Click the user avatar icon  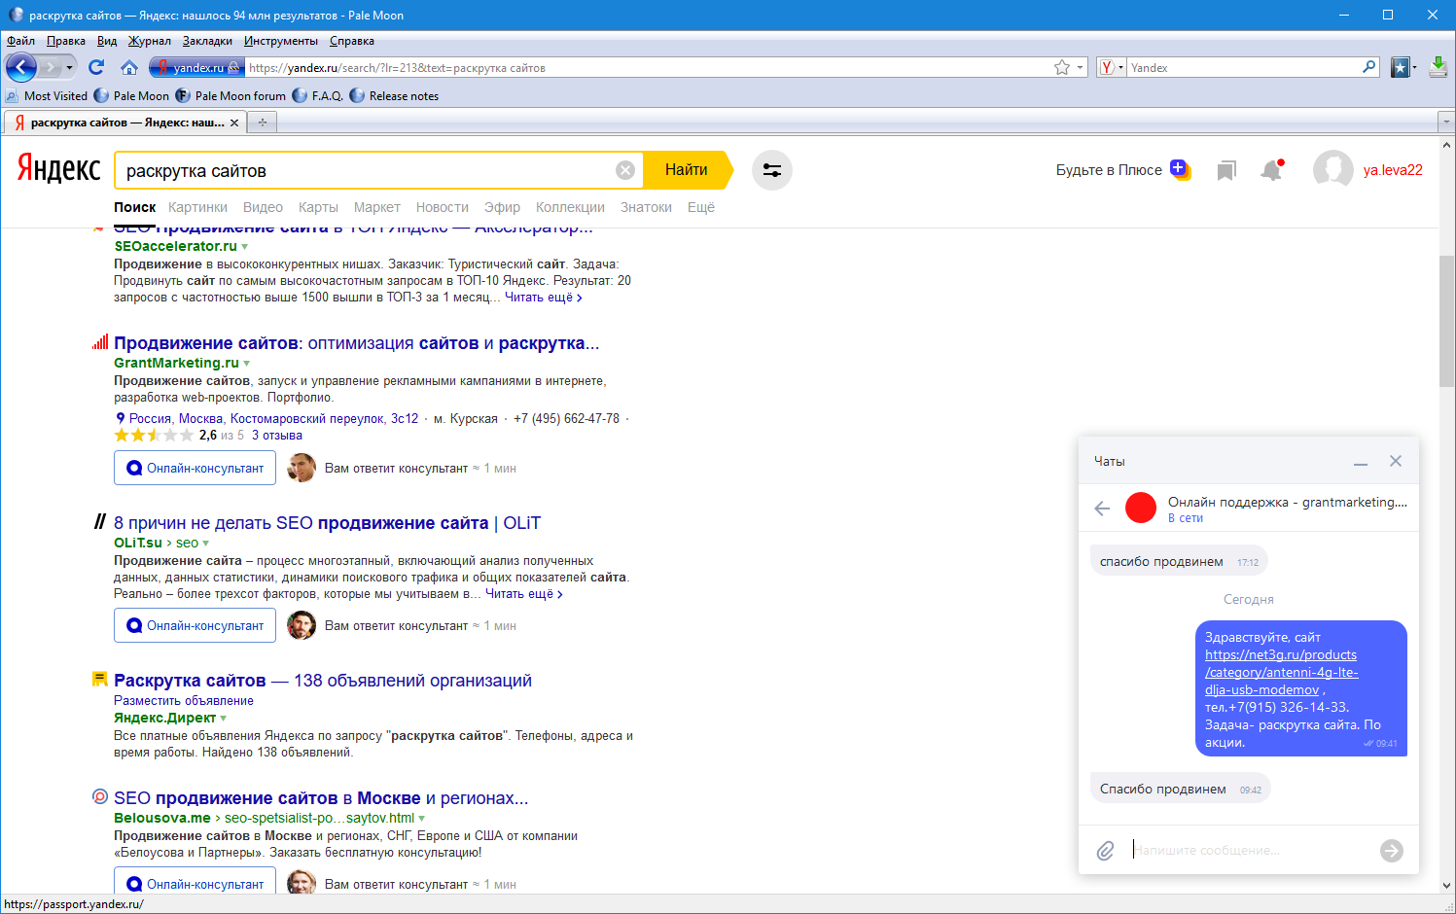tap(1333, 170)
